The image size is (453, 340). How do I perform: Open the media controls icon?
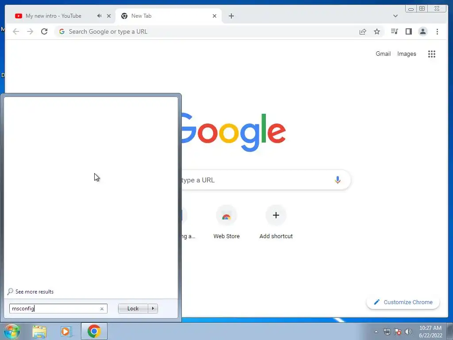click(394, 31)
